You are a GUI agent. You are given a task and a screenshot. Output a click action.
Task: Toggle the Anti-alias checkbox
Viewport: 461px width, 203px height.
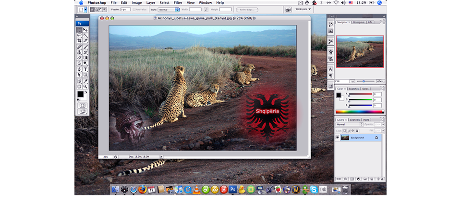coord(134,10)
